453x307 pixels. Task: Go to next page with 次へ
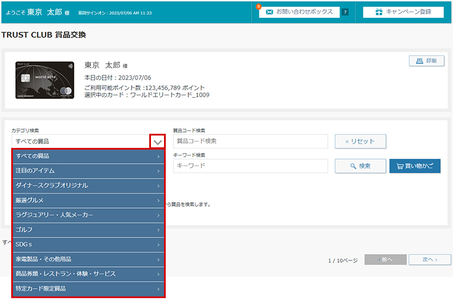pyautogui.click(x=430, y=260)
